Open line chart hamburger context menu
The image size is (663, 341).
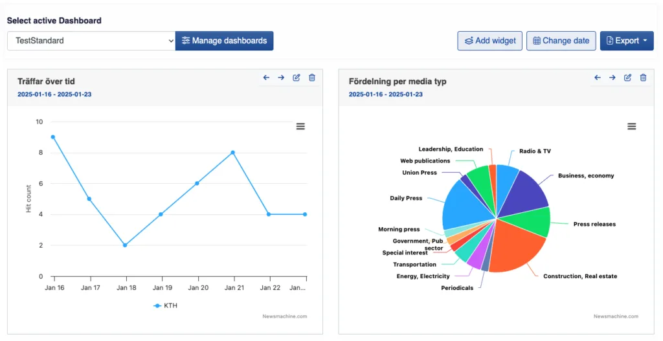click(x=300, y=126)
